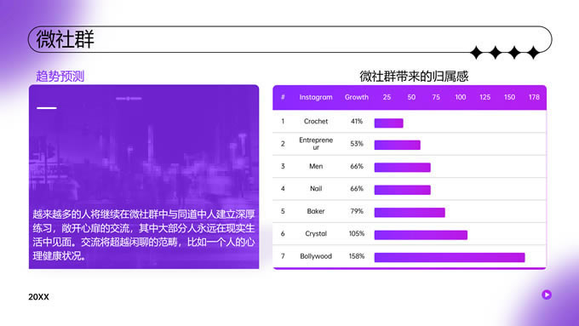Click the 53% growth value
The width and height of the screenshot is (579, 326).
click(357, 144)
